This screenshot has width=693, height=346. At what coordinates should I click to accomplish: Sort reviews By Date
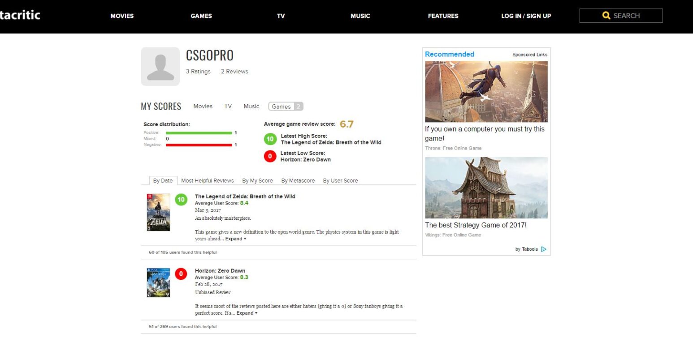(163, 181)
